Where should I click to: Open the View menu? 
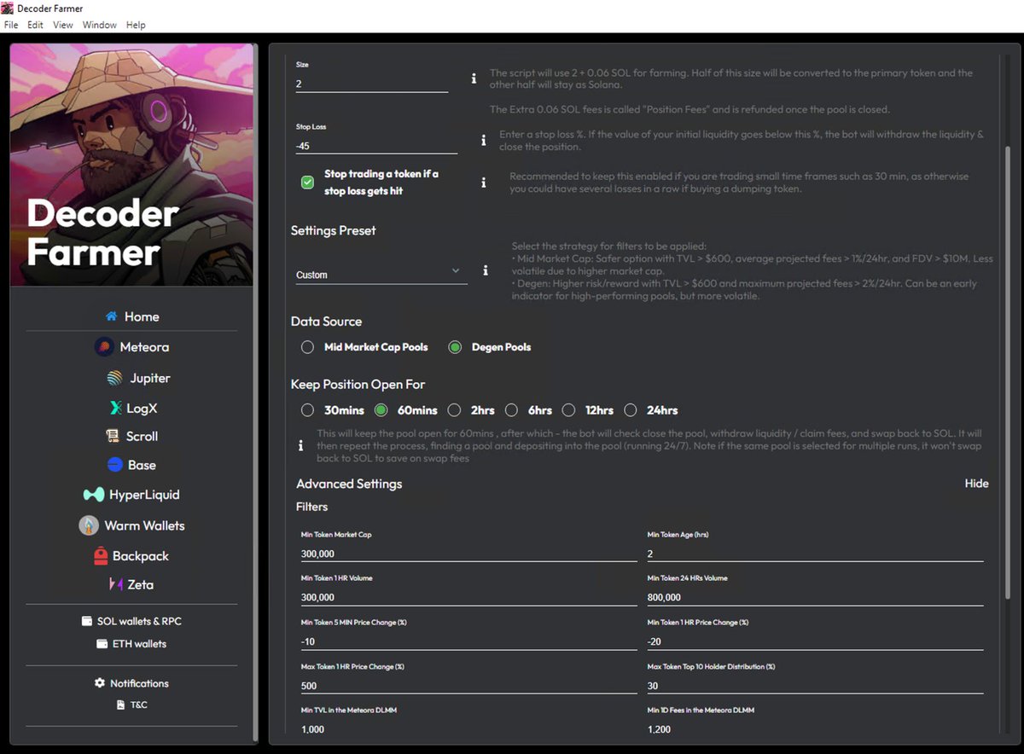tap(63, 25)
